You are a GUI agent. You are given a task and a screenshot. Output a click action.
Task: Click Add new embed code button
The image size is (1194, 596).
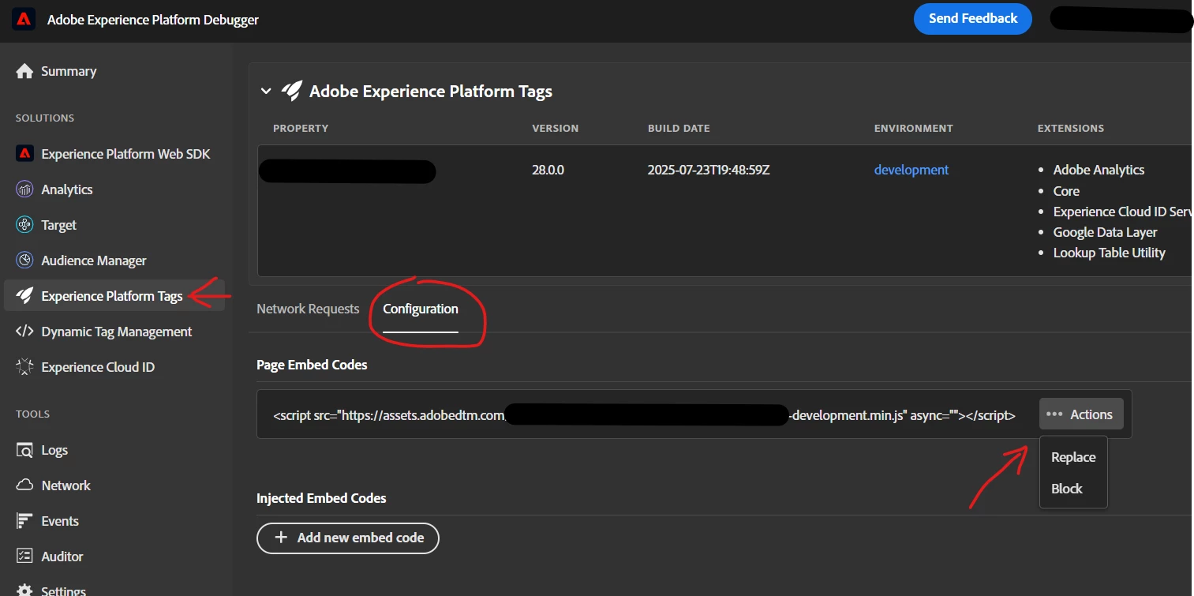coord(348,538)
